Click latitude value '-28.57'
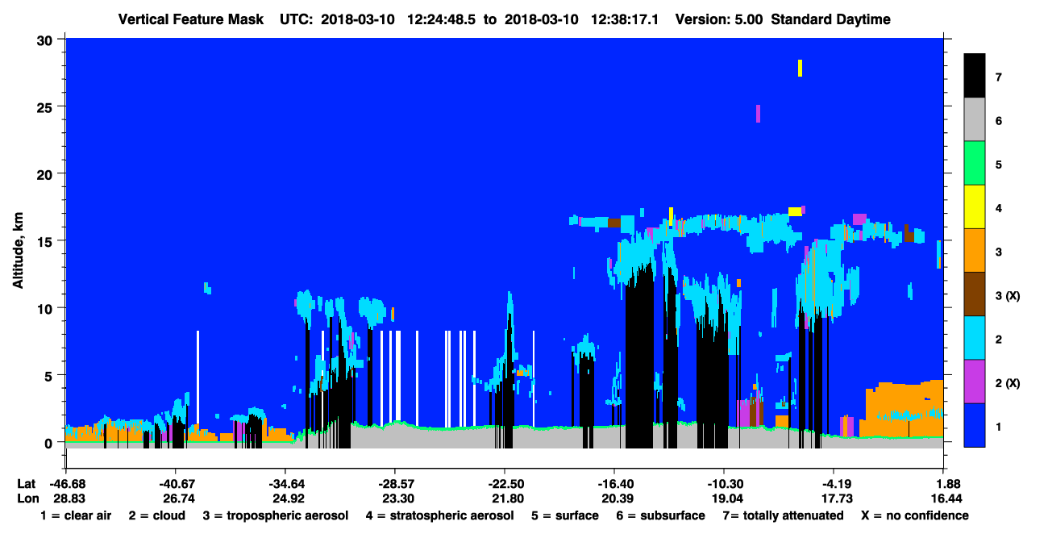This screenshot has height=538, width=1048. (395, 484)
